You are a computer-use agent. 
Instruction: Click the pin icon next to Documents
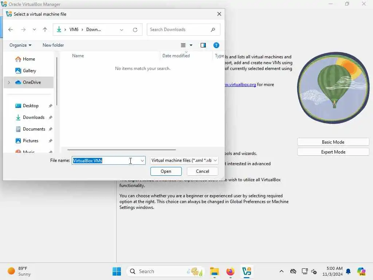(50, 129)
